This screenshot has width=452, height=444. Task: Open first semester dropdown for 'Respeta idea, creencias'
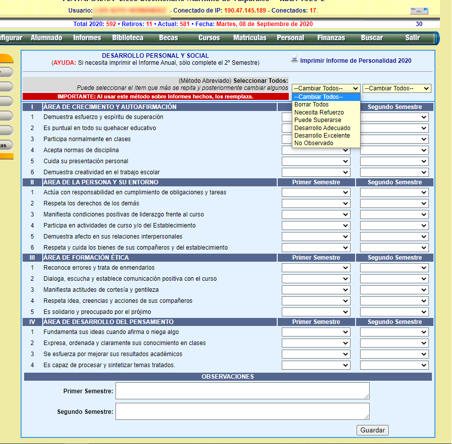point(316,301)
